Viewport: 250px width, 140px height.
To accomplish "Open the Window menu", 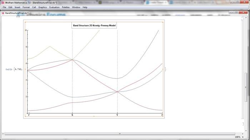I will [76, 7].
